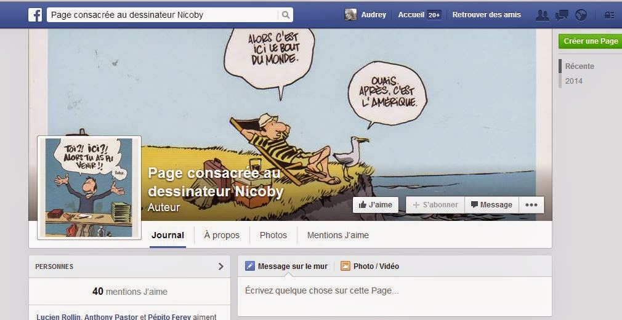Open friend requests icon in top bar
Image resolution: width=622 pixels, height=320 pixels.
[x=543, y=15]
